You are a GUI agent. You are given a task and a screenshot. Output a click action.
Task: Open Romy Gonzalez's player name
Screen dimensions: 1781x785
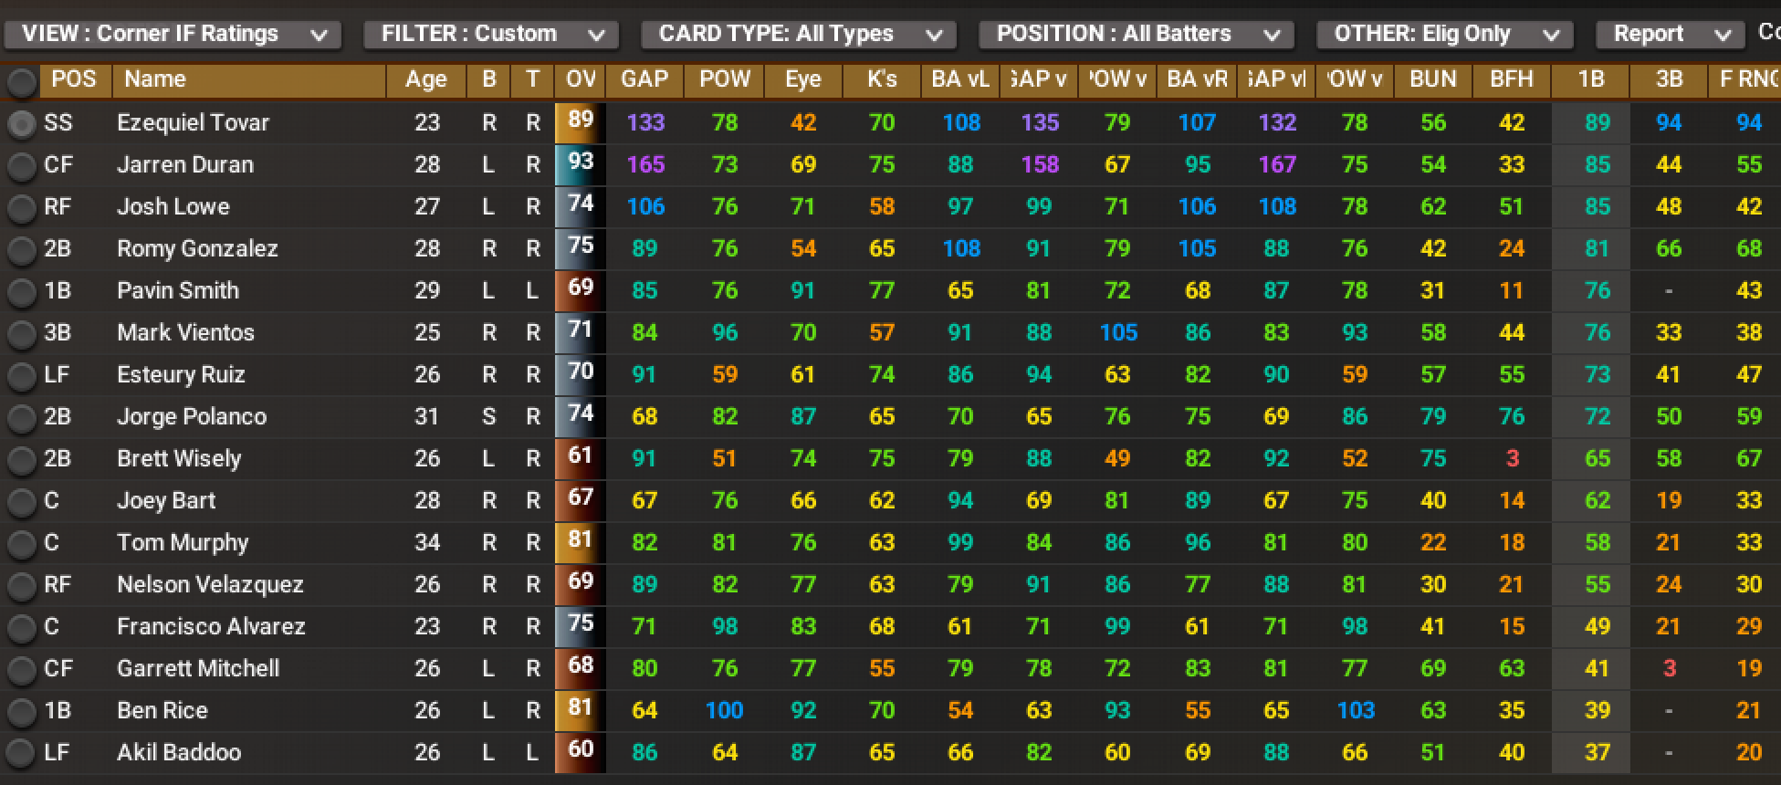pyautogui.click(x=197, y=249)
